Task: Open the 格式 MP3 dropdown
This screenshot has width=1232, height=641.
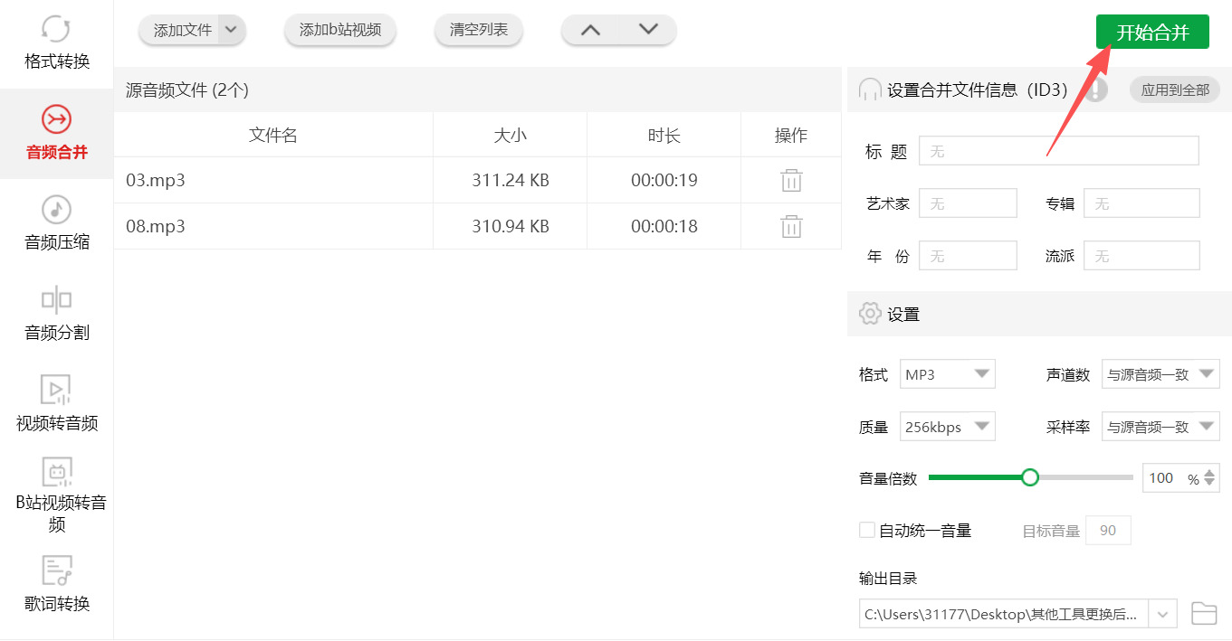Action: [948, 374]
